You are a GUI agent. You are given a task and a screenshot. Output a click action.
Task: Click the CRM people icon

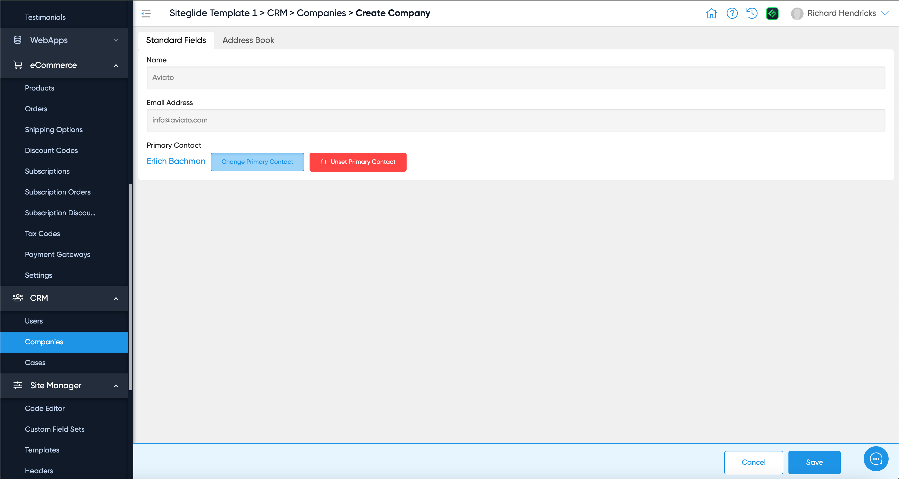(x=18, y=298)
